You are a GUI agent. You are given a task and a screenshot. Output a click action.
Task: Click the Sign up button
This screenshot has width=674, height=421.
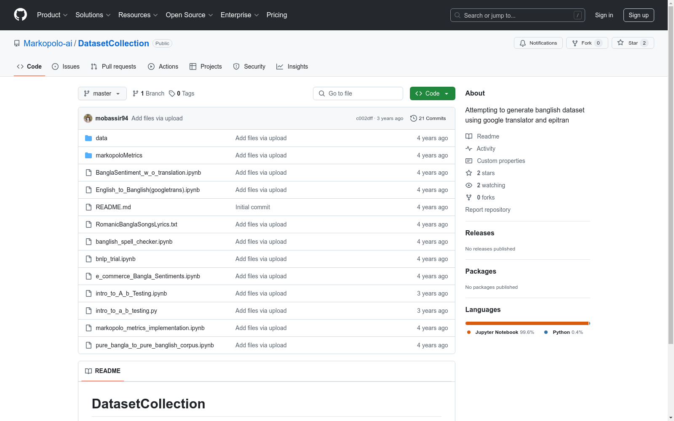[x=639, y=15]
